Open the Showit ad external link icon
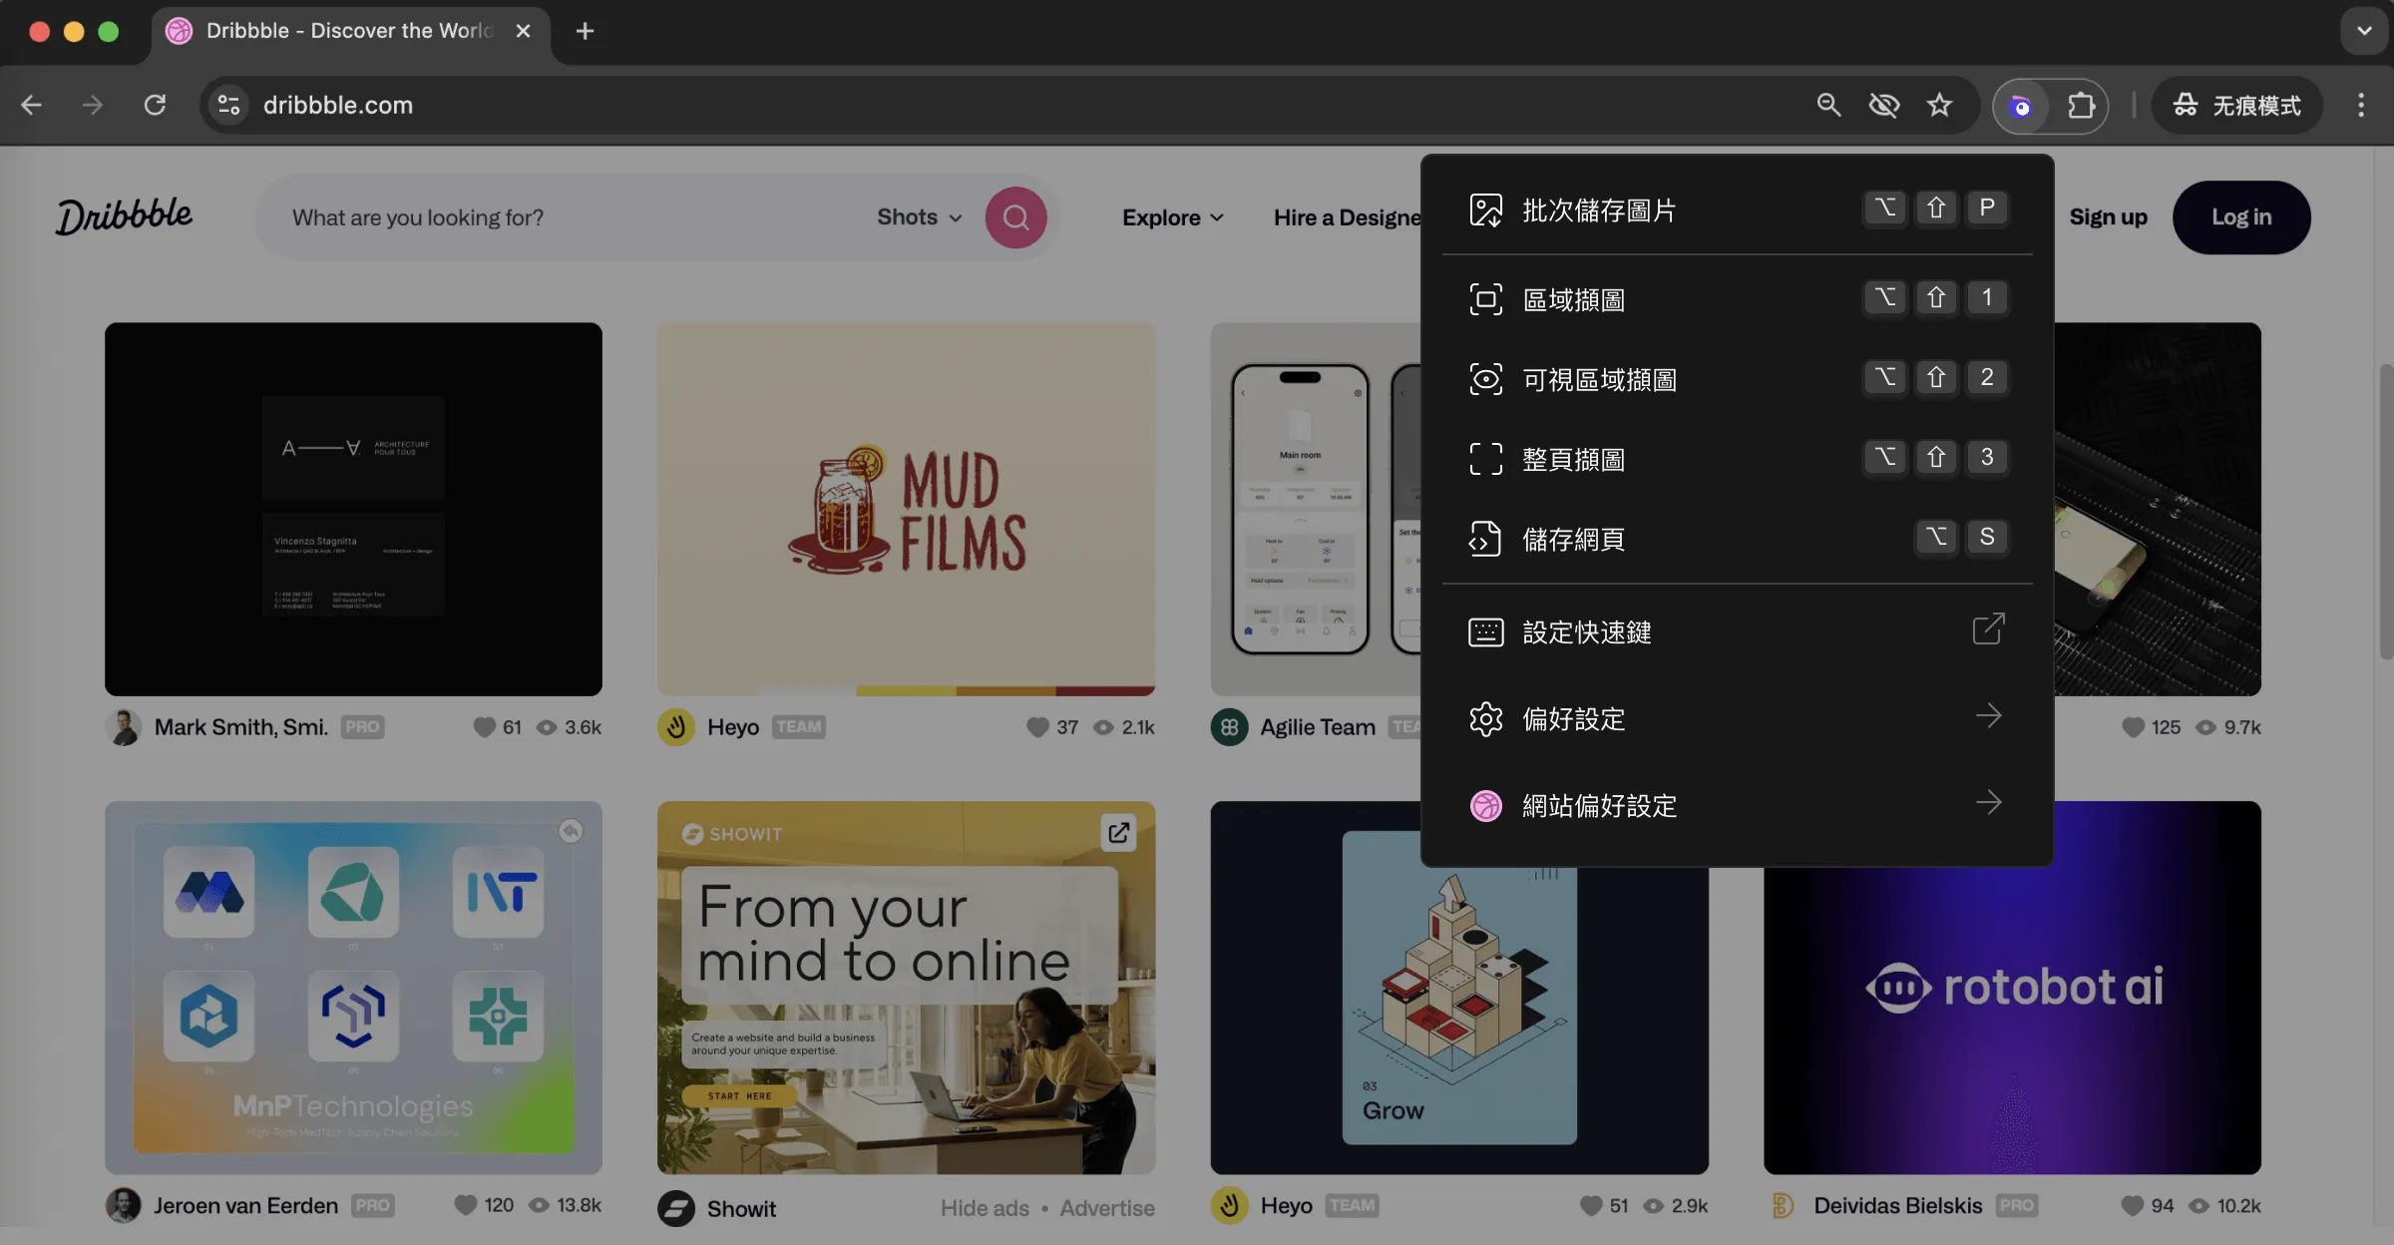The height and width of the screenshot is (1245, 2394). coord(1119,832)
